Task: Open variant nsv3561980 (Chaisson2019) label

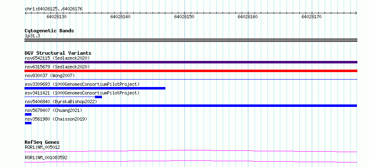Action: tap(56, 119)
